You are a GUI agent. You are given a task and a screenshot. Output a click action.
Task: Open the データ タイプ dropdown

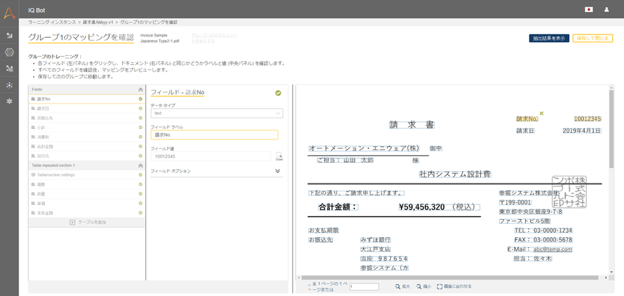coord(214,113)
